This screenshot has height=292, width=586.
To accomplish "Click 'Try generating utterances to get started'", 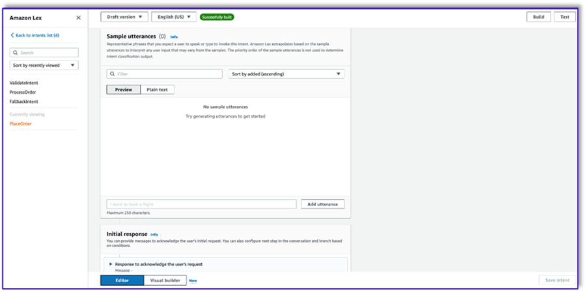I will pyautogui.click(x=225, y=116).
